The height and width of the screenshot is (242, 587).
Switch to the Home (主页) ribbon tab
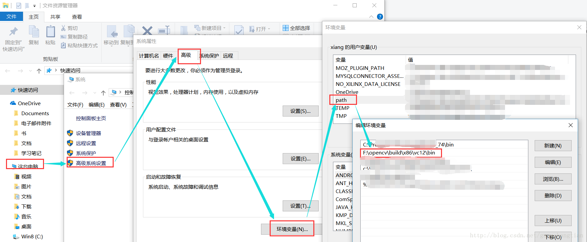tap(34, 17)
